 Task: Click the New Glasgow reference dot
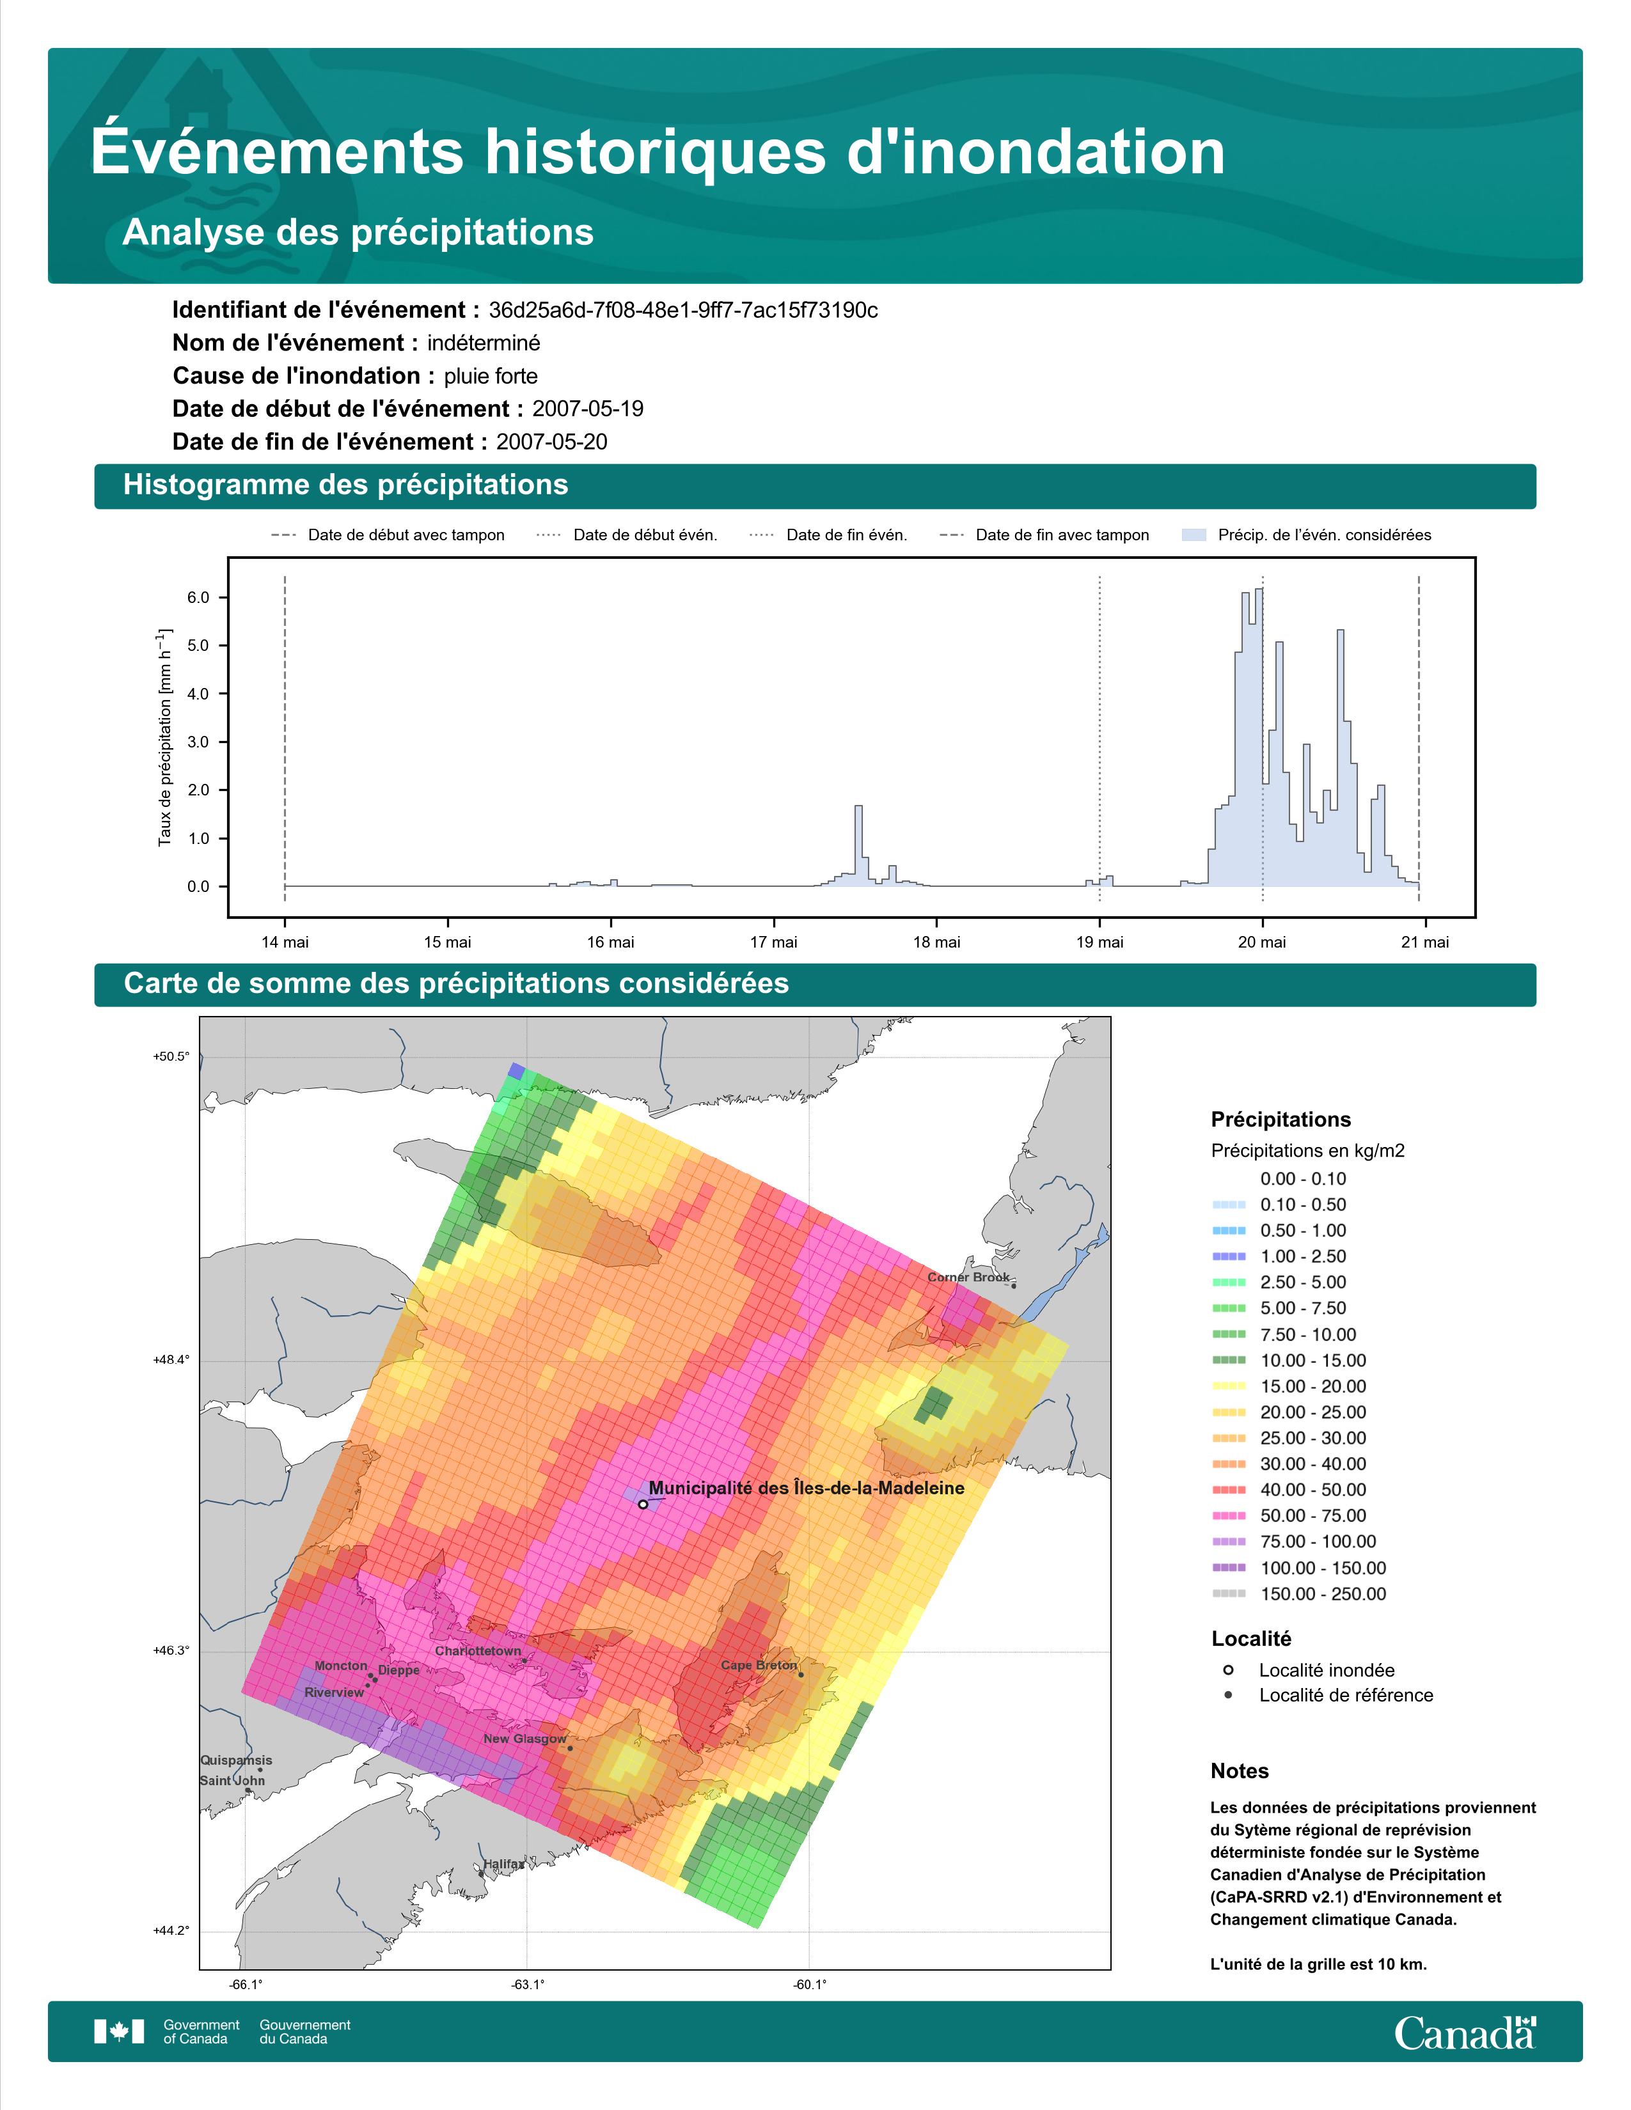coord(570,1747)
